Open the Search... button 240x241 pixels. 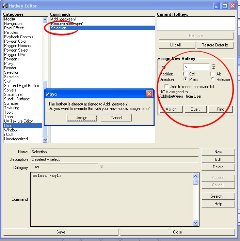218,196
